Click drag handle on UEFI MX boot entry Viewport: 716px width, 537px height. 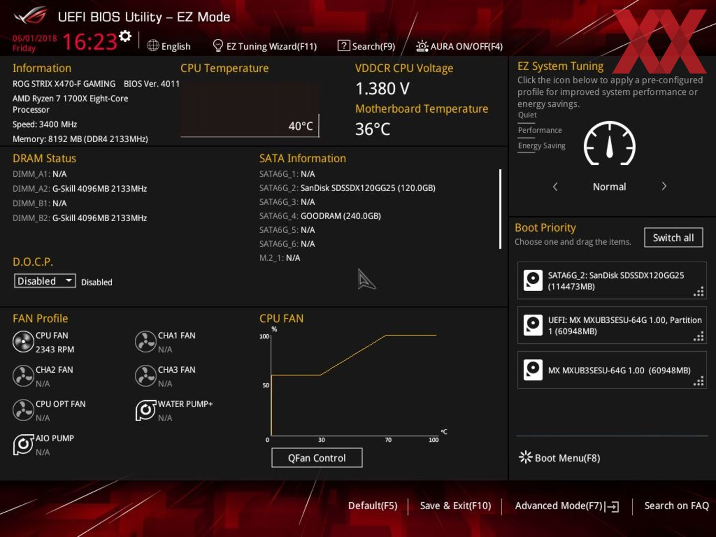click(x=699, y=337)
